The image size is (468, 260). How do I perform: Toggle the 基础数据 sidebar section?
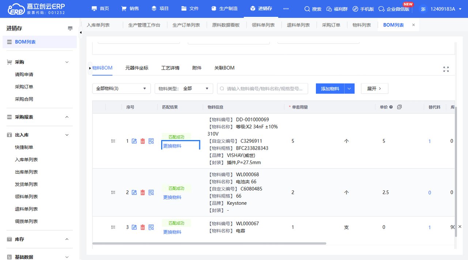(x=67, y=257)
